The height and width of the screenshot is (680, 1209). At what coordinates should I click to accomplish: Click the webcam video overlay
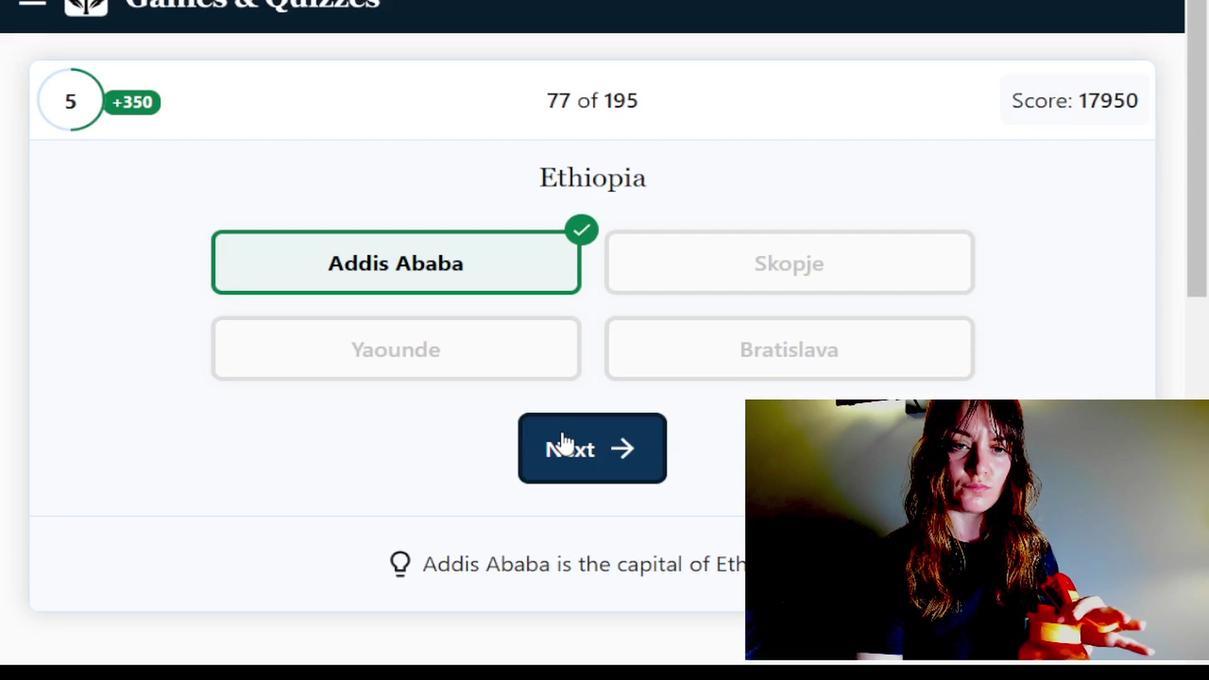pos(977,530)
